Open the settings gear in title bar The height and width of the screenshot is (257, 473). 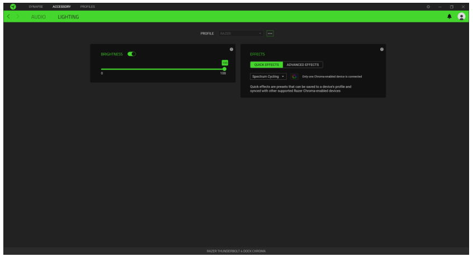428,6
